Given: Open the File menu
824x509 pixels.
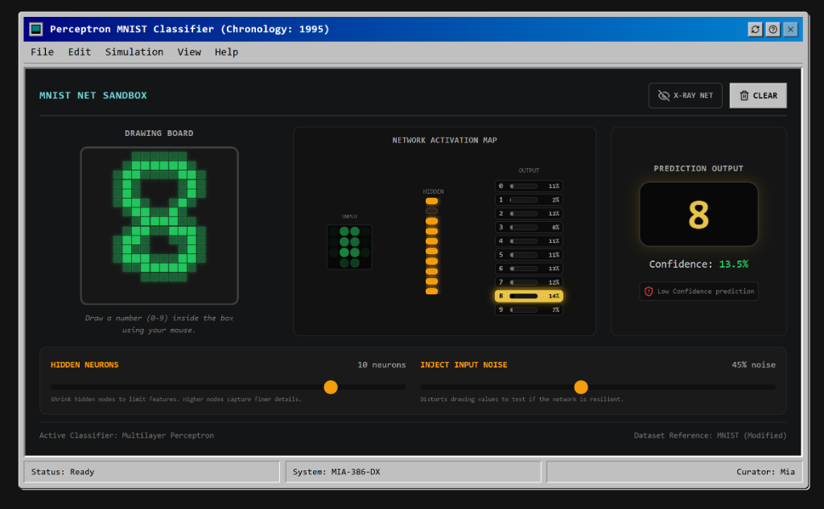Looking at the screenshot, I should [42, 52].
